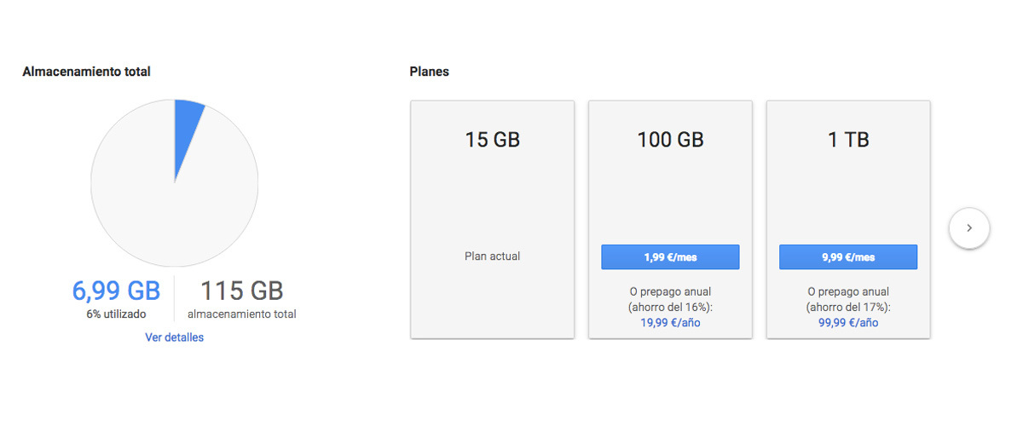This screenshot has width=1023, height=432.
Task: Click the next plans arrow button
Action: (968, 228)
